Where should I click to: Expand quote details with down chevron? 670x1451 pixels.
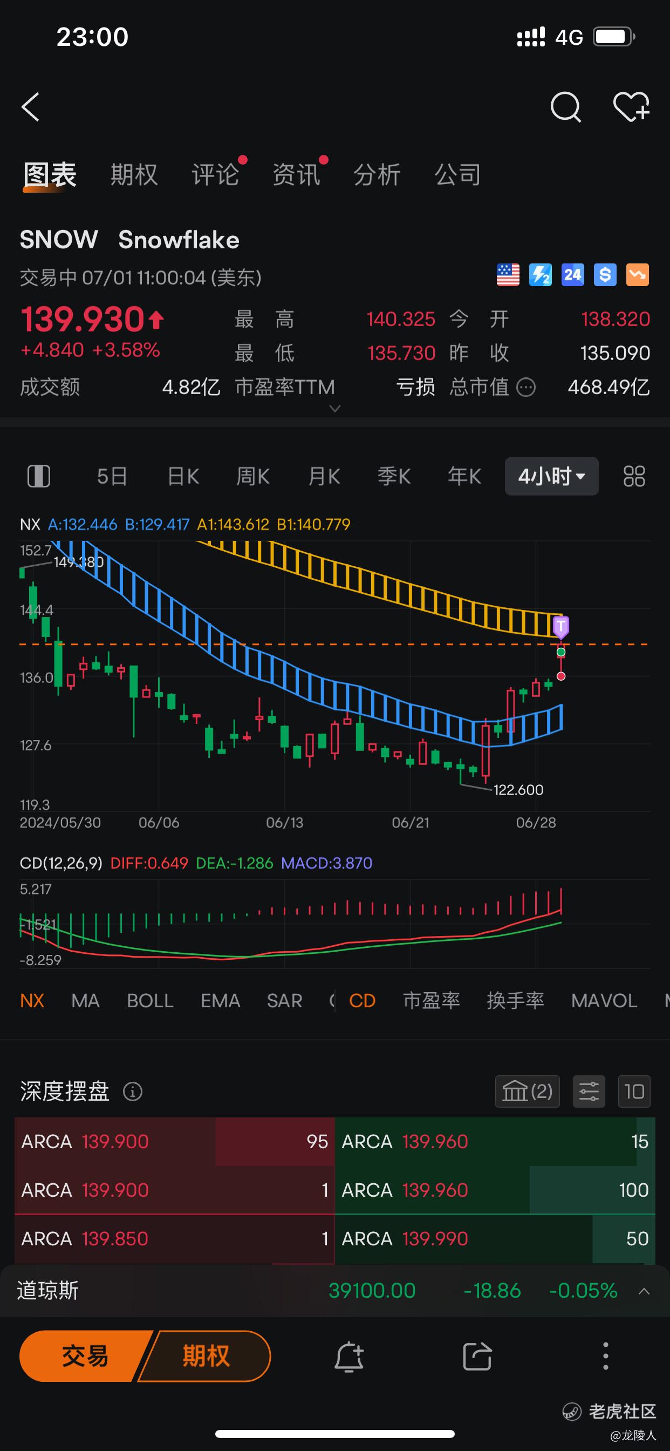tap(335, 409)
